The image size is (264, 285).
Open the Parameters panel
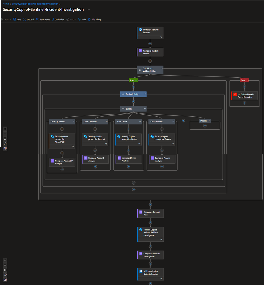coord(43,19)
